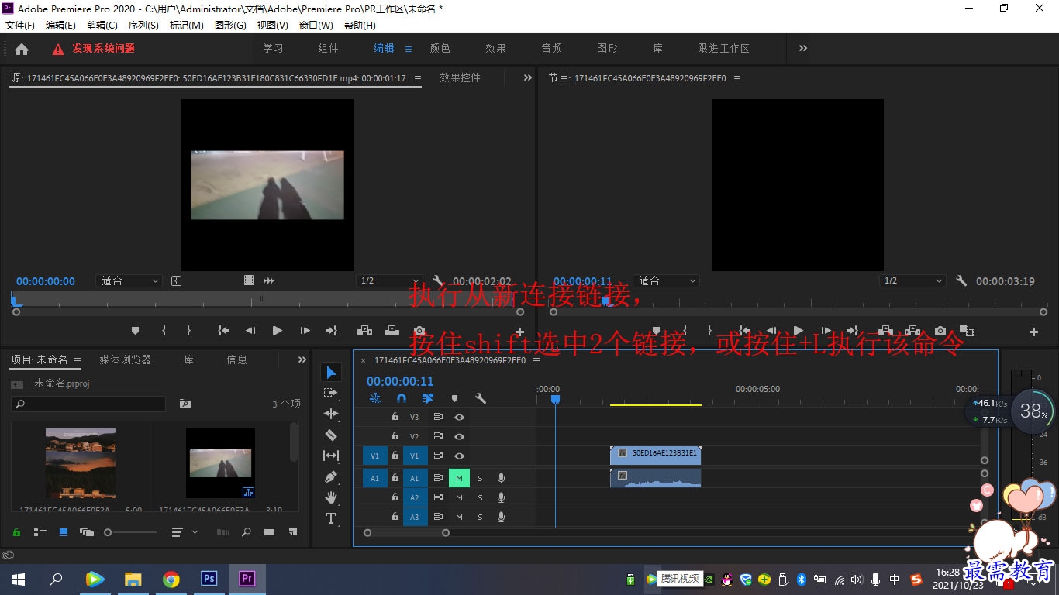Open source panel hamburger menu
Screen dimensions: 1059x595
(418, 78)
